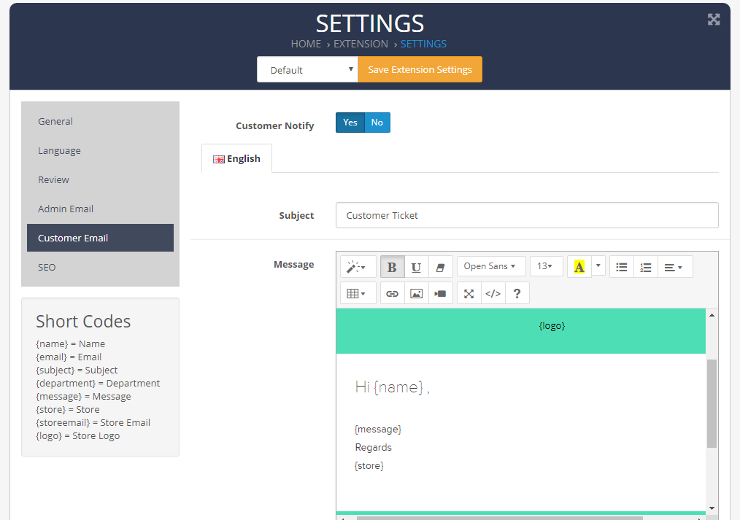The height and width of the screenshot is (520, 740).
Task: Open the Open Sans font dropdown
Action: tap(490, 266)
